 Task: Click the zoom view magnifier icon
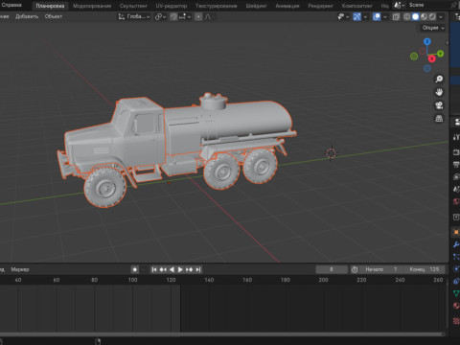pos(439,79)
